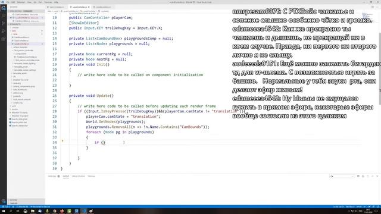Show the Debug Console panel tab
381x214 pixels.
click(x=78, y=176)
